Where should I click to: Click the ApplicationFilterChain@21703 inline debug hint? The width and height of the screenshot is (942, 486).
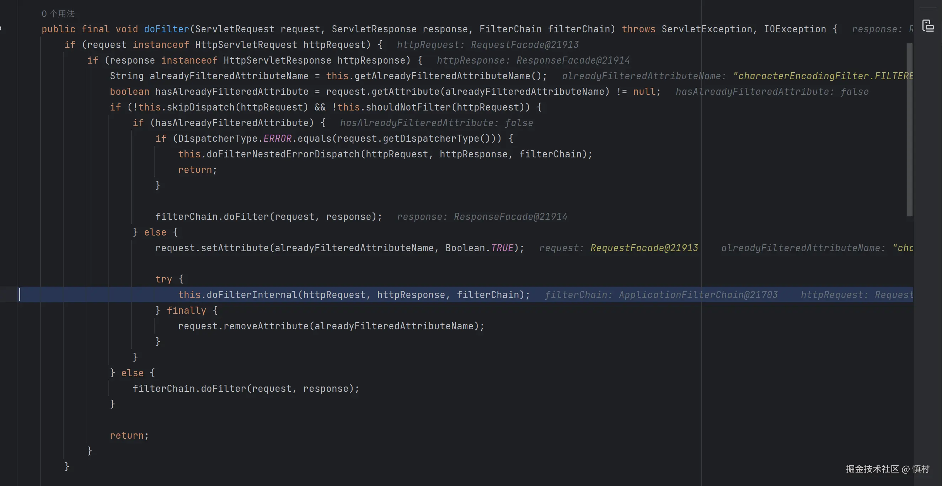click(x=698, y=295)
